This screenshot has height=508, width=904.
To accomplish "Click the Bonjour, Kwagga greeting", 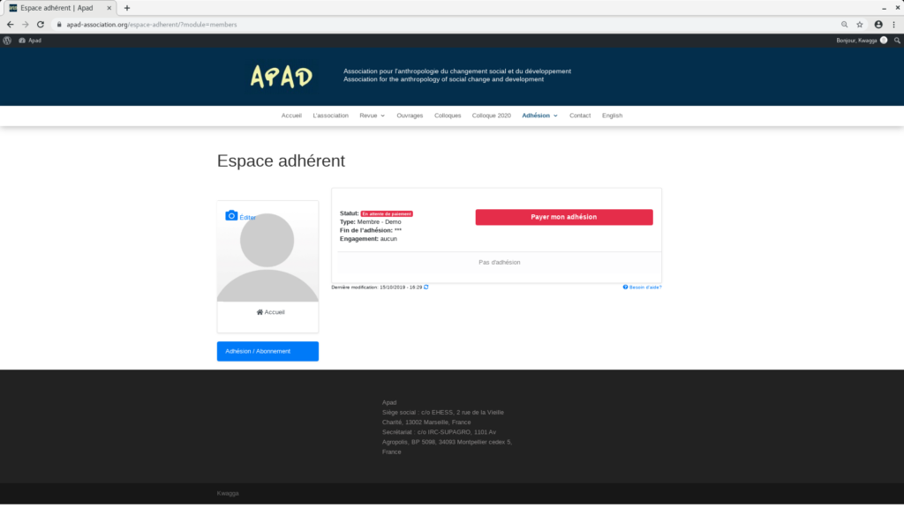I will [856, 41].
